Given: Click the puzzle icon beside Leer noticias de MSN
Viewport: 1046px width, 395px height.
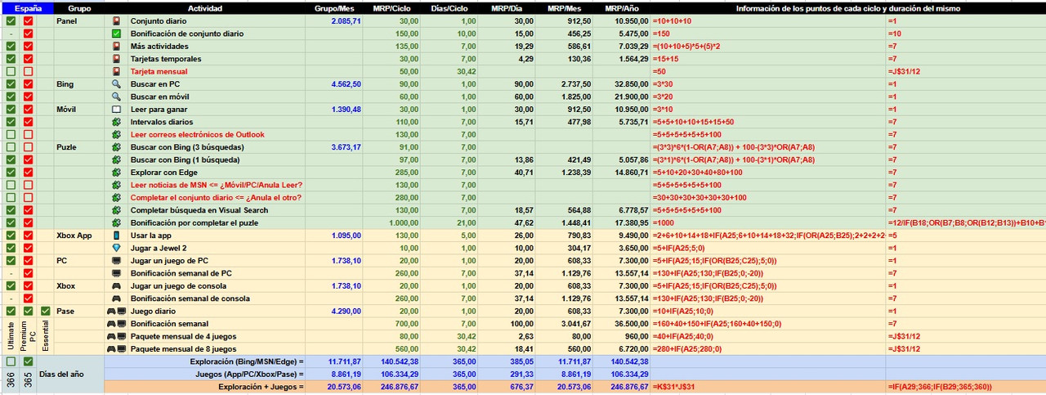Looking at the screenshot, I should 116,185.
